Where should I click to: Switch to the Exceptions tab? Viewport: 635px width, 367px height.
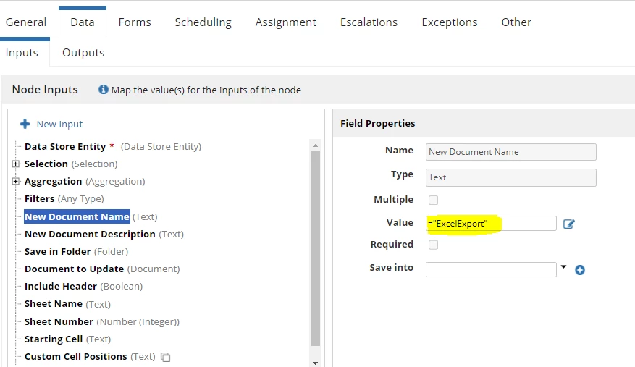(x=450, y=22)
